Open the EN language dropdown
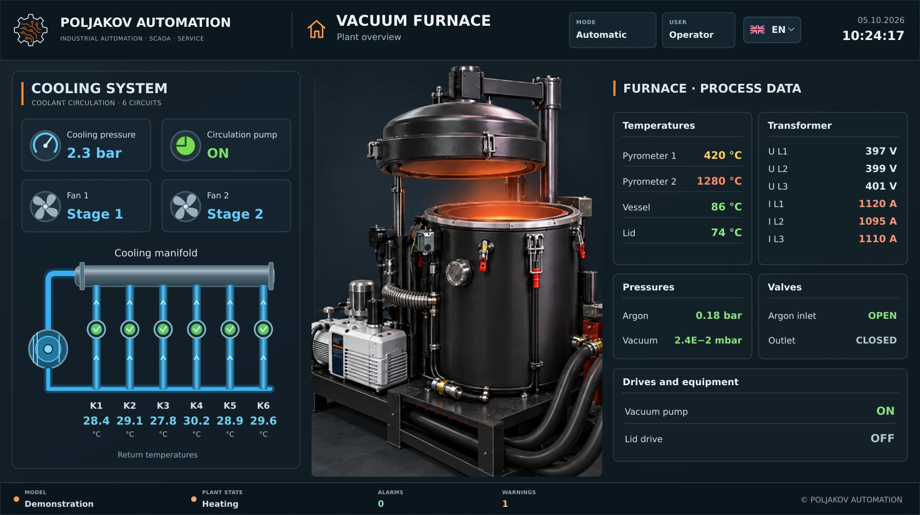The image size is (920, 515). pyautogui.click(x=772, y=30)
